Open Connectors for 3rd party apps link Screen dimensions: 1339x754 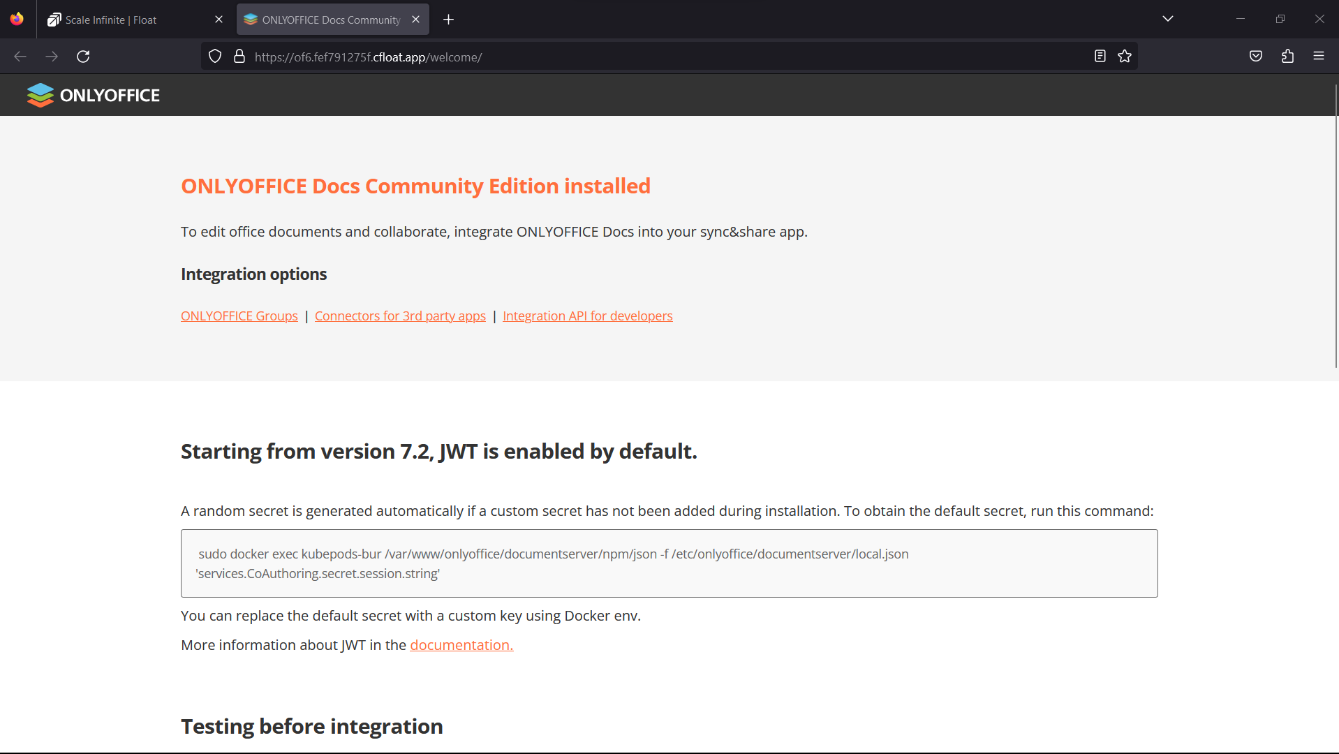pyautogui.click(x=400, y=316)
